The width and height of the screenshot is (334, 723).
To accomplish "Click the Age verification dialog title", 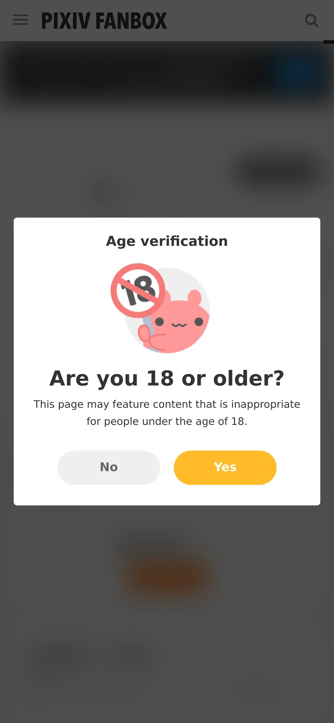I will coord(167,241).
